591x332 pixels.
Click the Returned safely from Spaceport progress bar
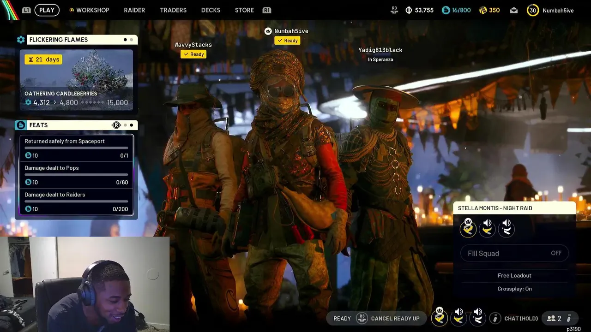pyautogui.click(x=76, y=148)
